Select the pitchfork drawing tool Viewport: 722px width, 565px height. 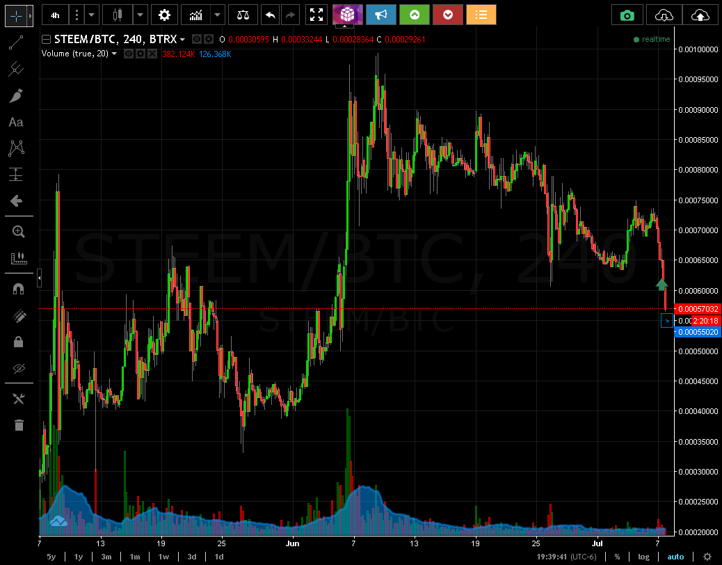(x=16, y=69)
